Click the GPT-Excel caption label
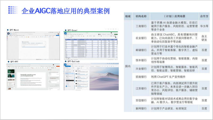Viewport: 213px width, 120px height. coord(72,30)
